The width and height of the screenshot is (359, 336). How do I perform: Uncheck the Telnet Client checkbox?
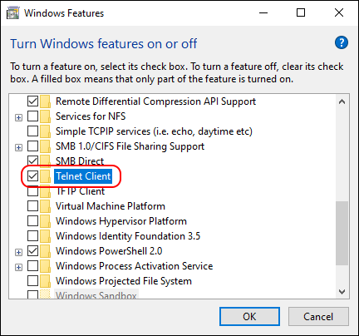tap(32, 175)
